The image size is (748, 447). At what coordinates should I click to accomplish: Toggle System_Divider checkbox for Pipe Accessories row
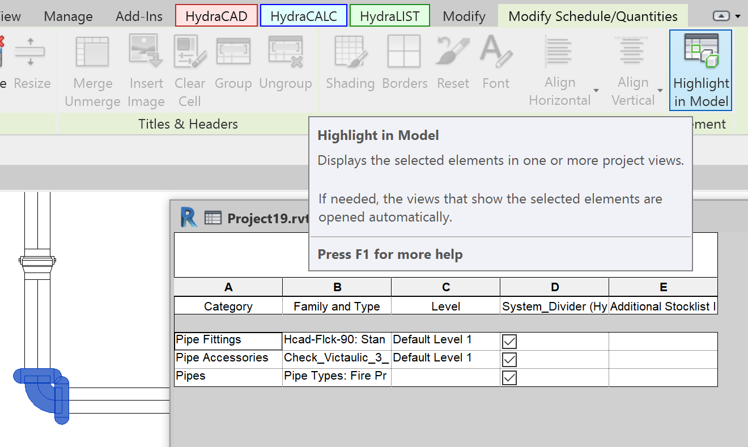click(x=509, y=359)
